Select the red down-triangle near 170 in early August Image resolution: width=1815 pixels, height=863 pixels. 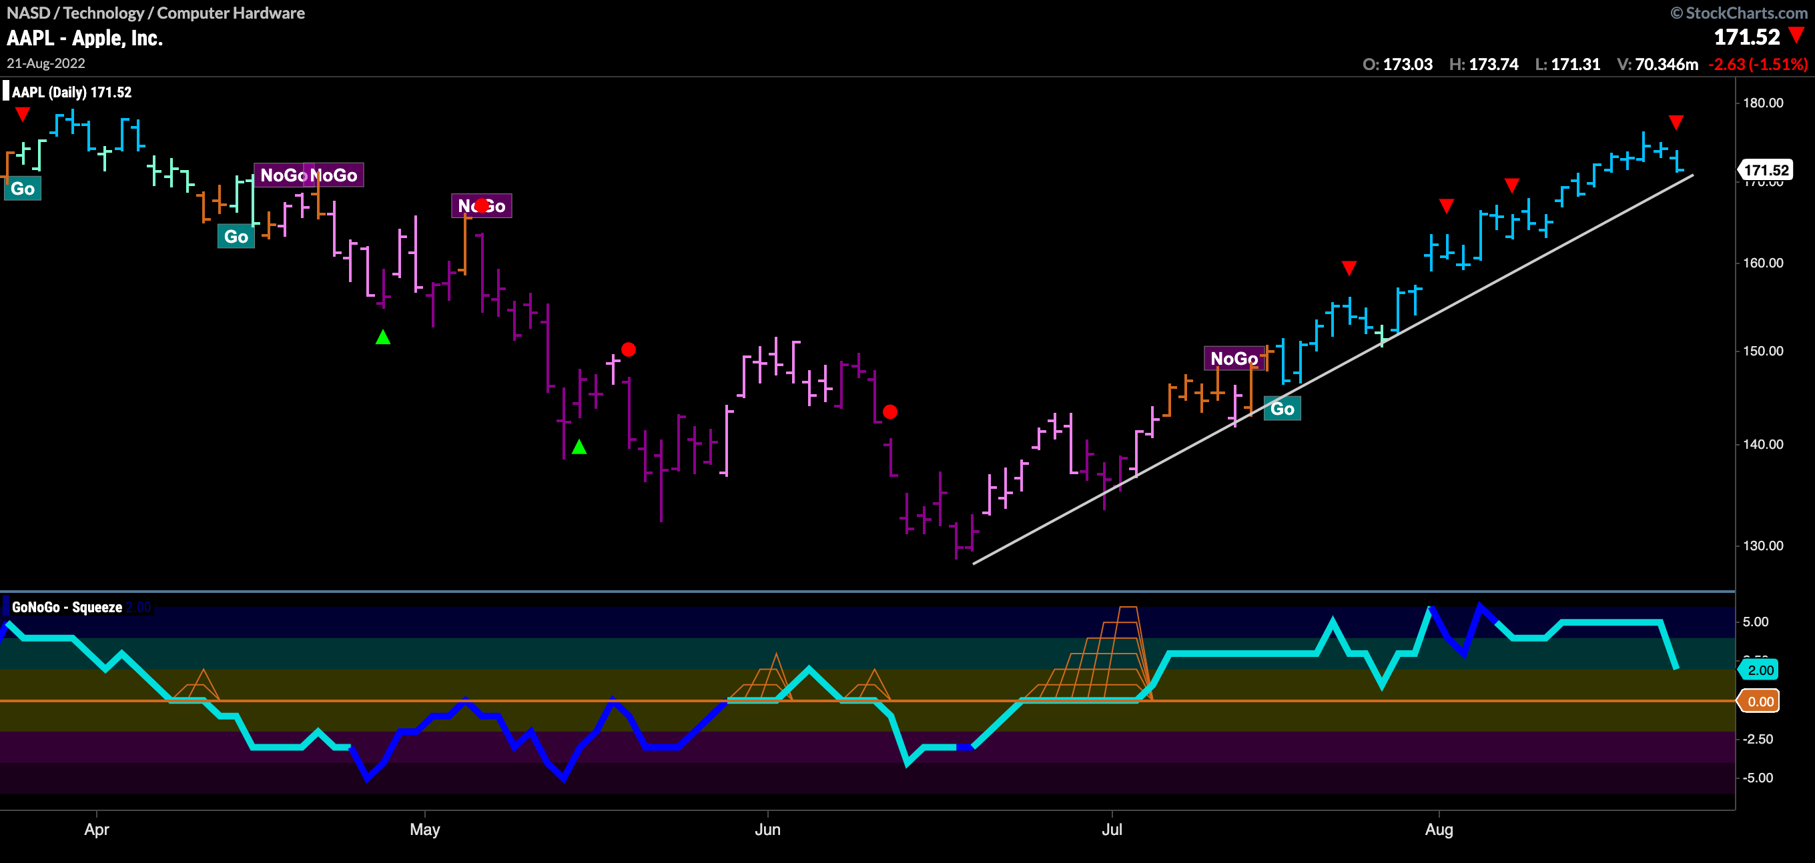tap(1511, 185)
